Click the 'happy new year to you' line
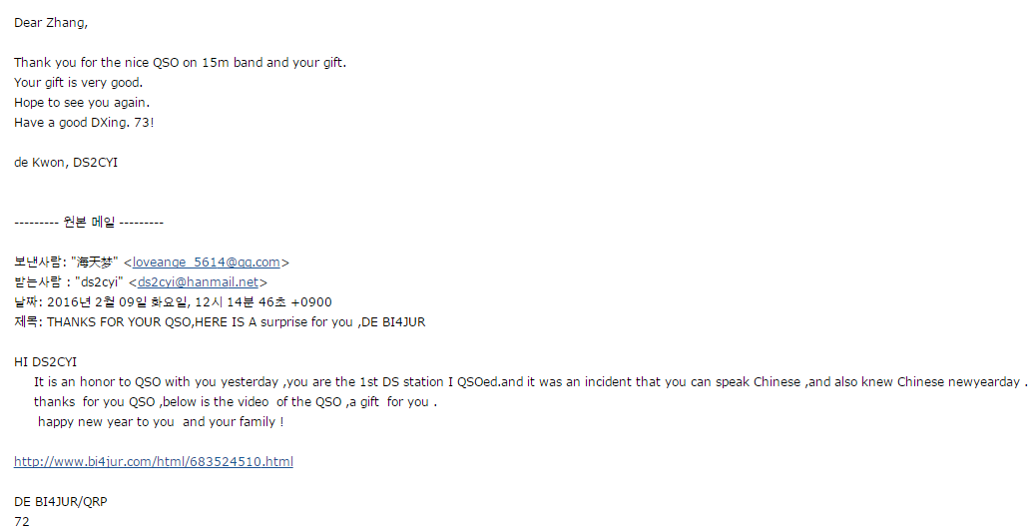Viewport: 1034px width, 530px height. (161, 422)
